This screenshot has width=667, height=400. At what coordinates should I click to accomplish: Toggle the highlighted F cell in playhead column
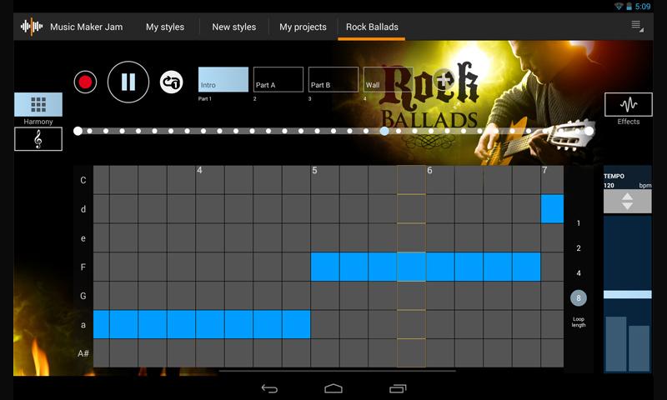(x=411, y=267)
